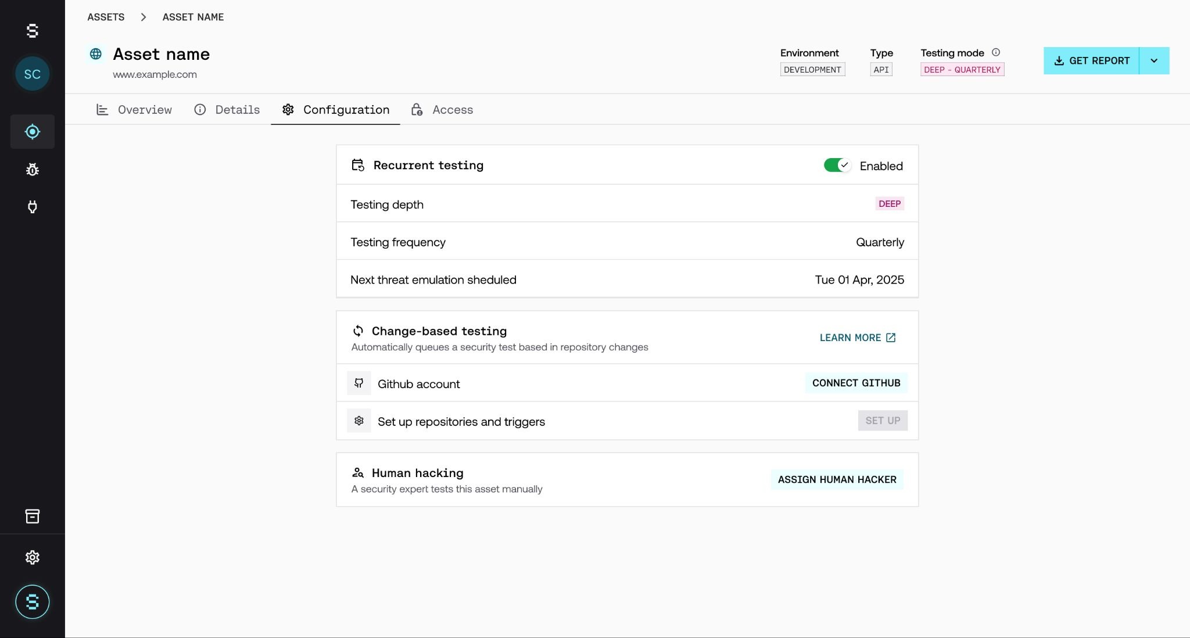1190x638 pixels.
Task: Open the Access tab
Action: [x=442, y=110]
